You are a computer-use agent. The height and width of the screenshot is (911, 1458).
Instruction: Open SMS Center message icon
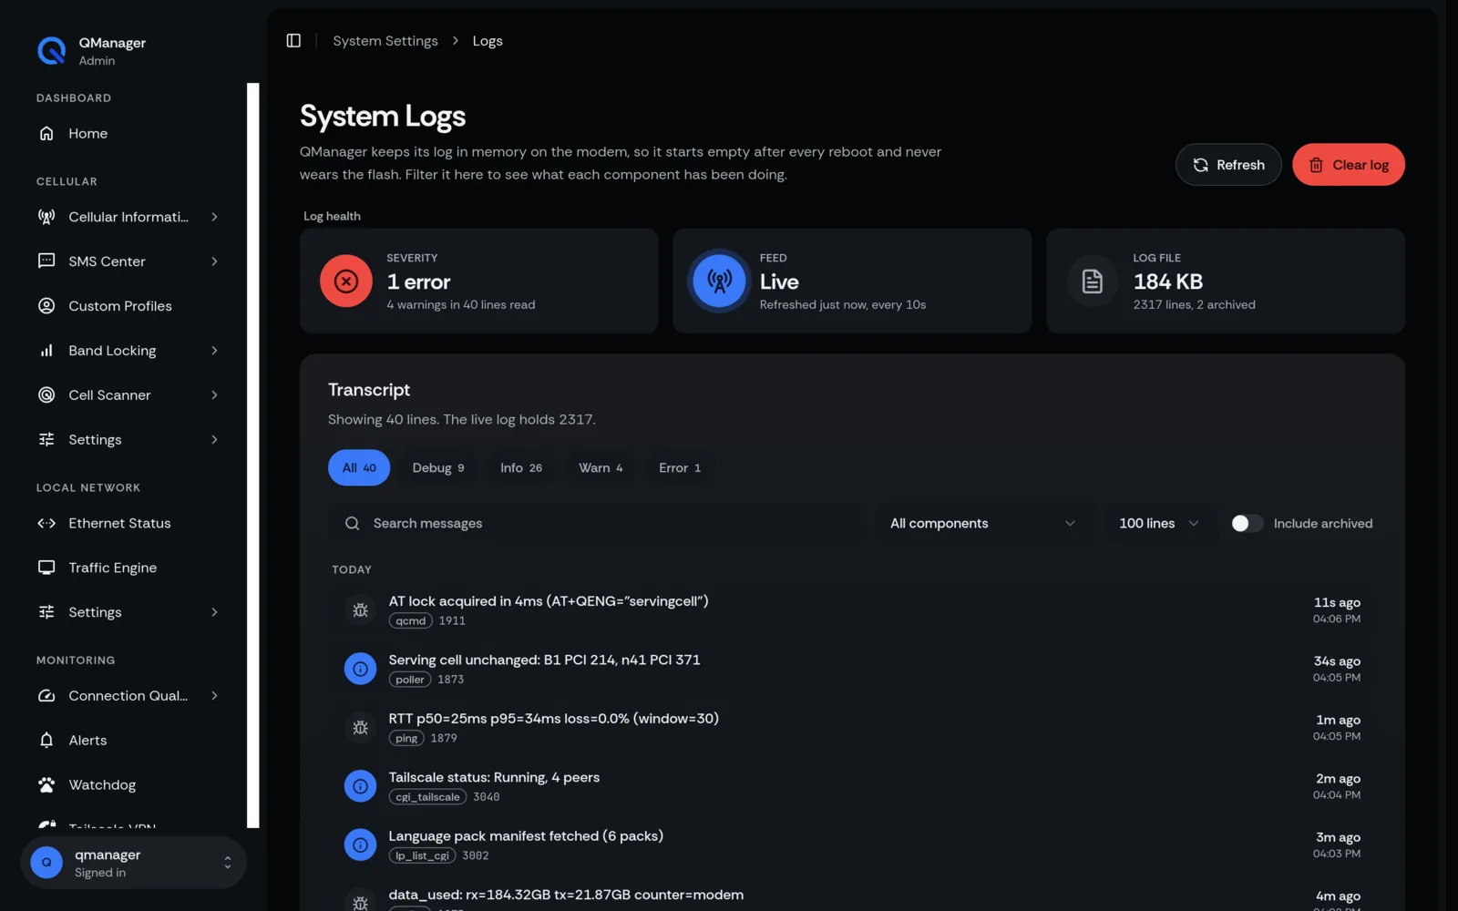(46, 261)
